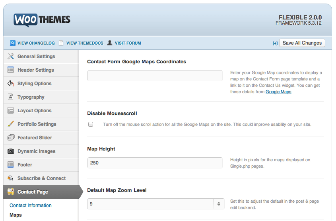The image size is (336, 221).
Task: Enable the Disable Mousescroll checkbox
Action: click(x=91, y=124)
